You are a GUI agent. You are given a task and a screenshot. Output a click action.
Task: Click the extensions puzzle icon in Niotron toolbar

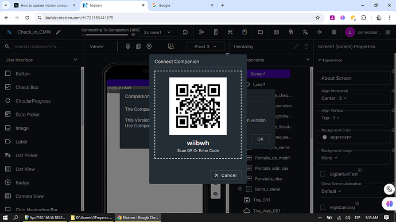pos(185,32)
